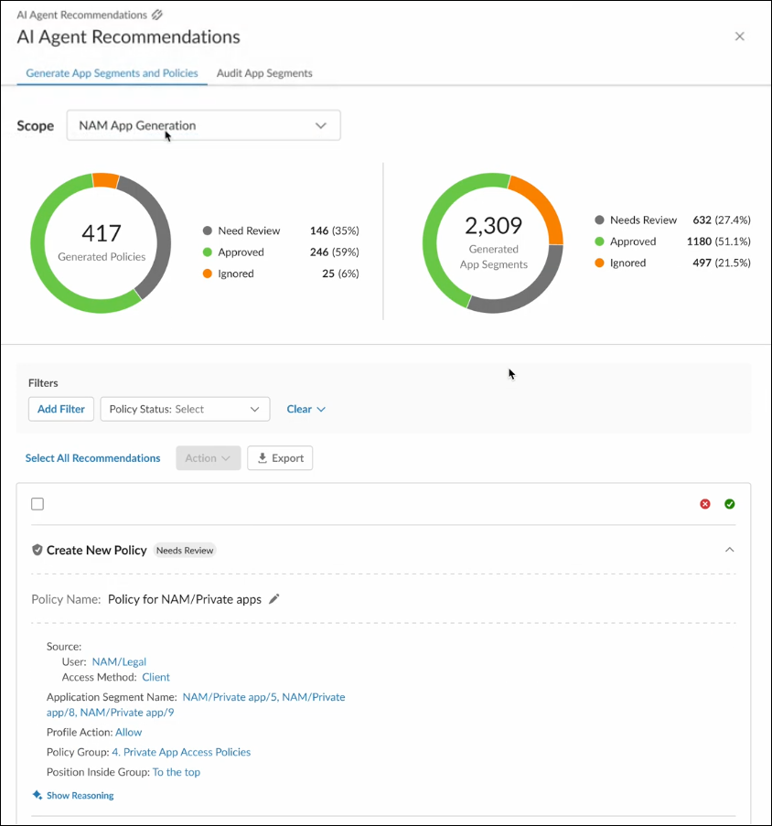This screenshot has width=772, height=826.
Task: Collapse the Create New Policy section
Action: (729, 550)
